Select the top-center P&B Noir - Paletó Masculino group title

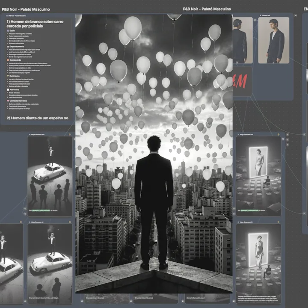207,9
